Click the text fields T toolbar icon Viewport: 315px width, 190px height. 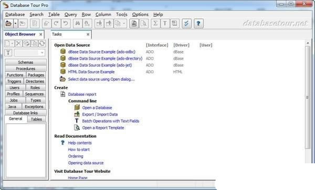point(165,24)
